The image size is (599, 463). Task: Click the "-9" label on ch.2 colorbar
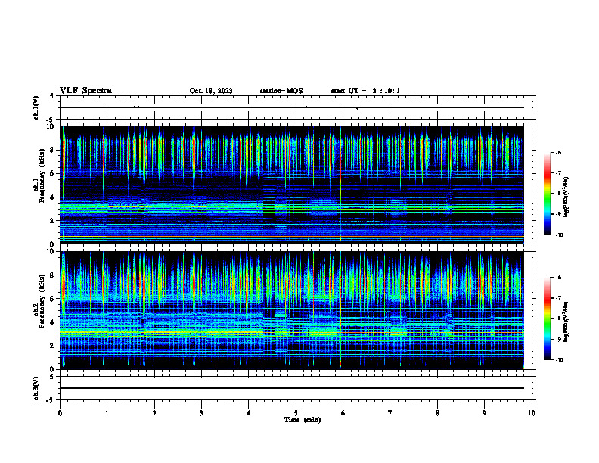[558, 339]
